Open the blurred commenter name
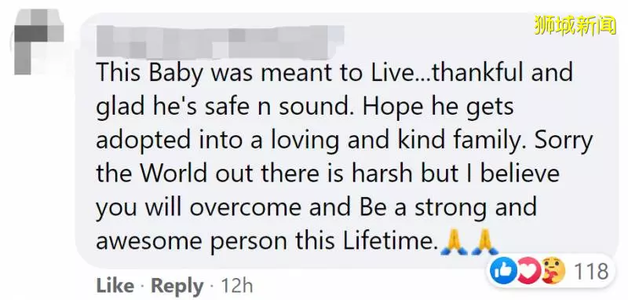The image size is (628, 300). 221,42
